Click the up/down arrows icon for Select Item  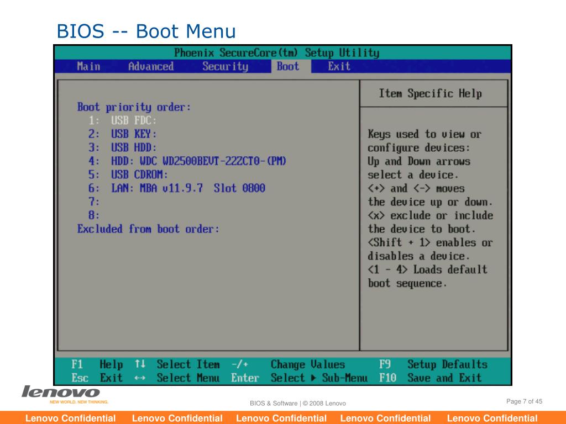click(140, 364)
